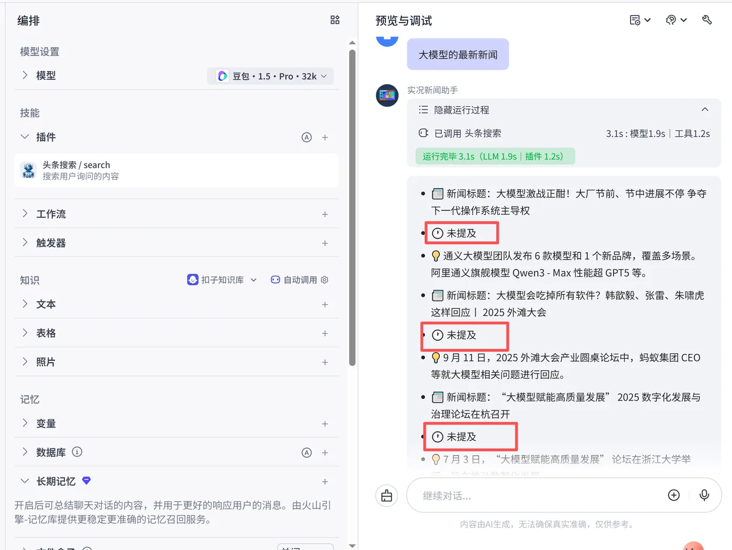Hide run process via 隐藏运行过程
The width and height of the screenshot is (732, 550).
click(462, 110)
